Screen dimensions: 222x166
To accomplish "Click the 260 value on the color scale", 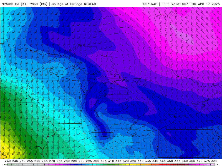I will point(37,161).
